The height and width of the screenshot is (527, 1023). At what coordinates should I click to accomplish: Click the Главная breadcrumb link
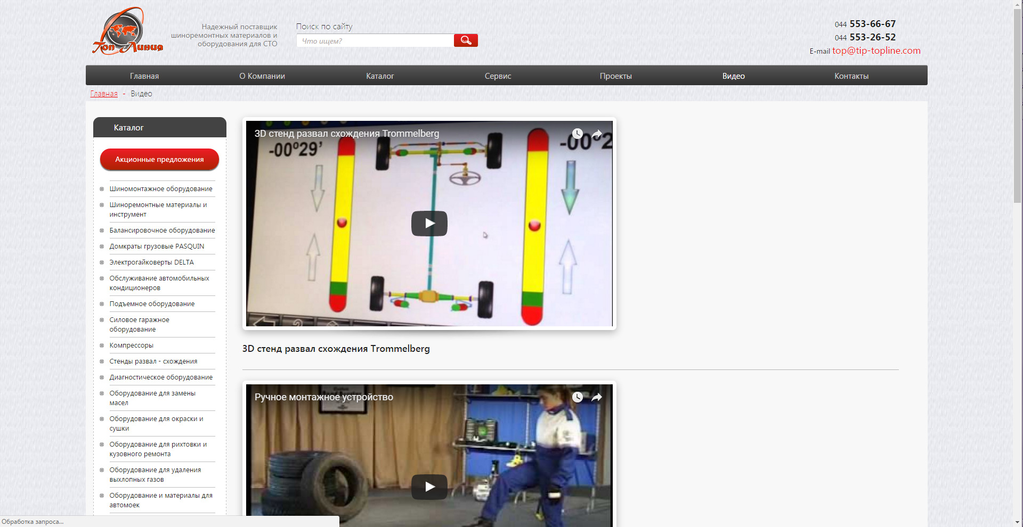104,94
